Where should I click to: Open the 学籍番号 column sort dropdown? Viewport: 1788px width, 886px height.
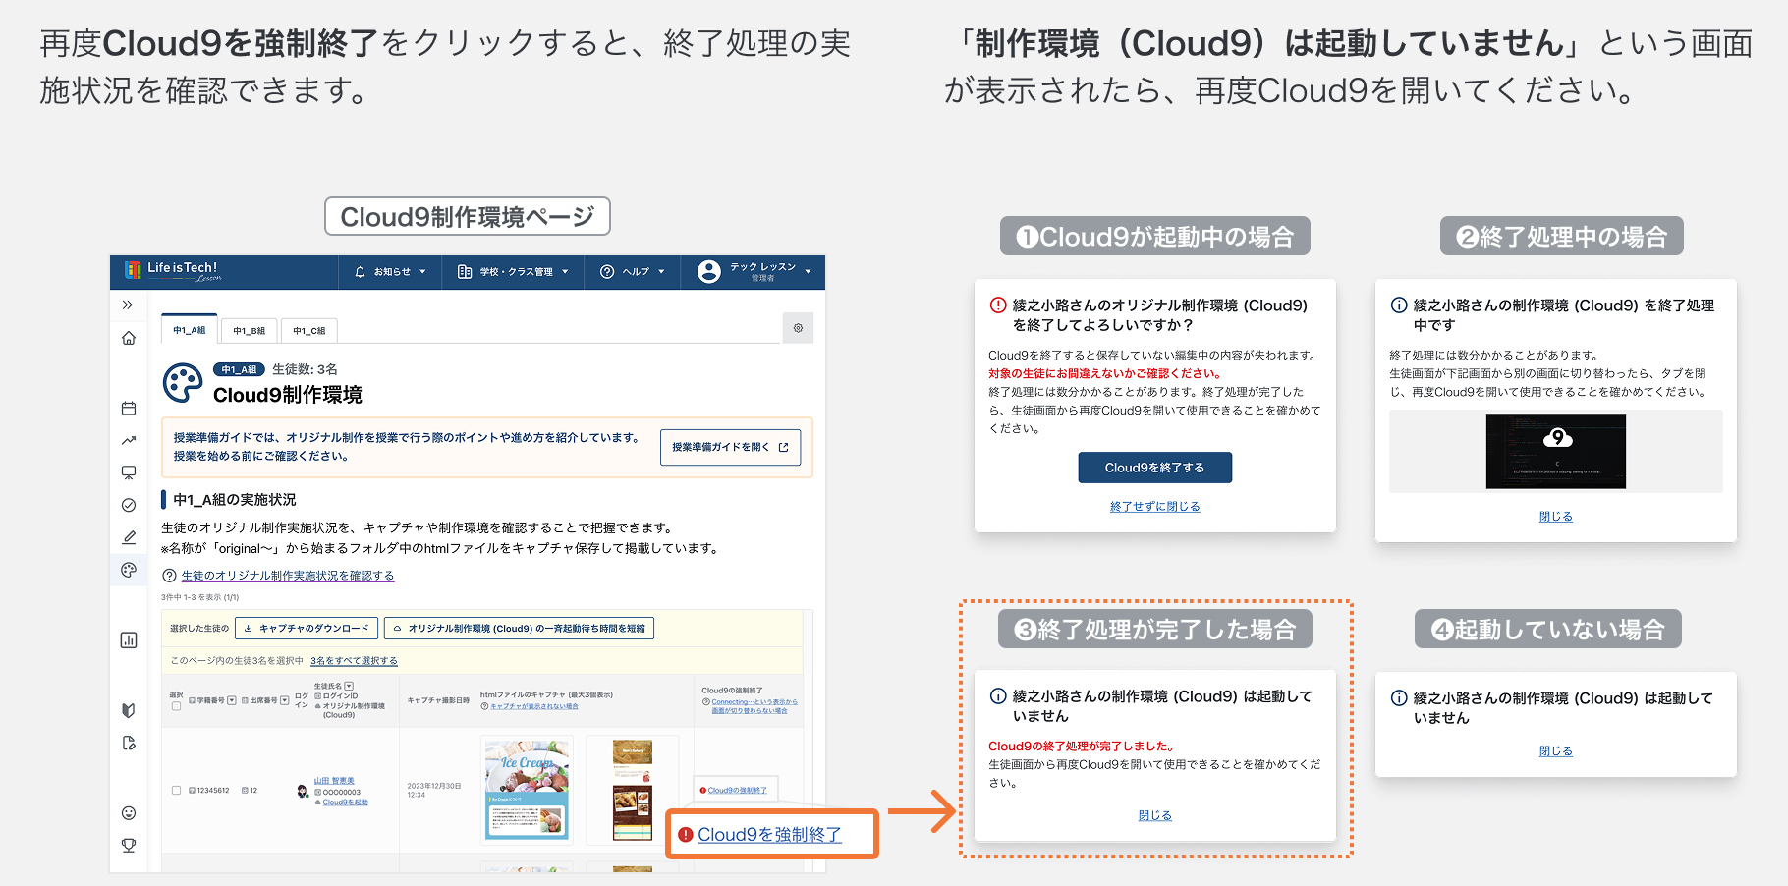point(232,700)
